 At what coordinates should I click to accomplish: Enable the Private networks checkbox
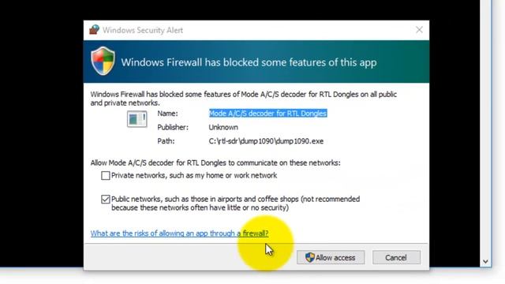coord(105,175)
